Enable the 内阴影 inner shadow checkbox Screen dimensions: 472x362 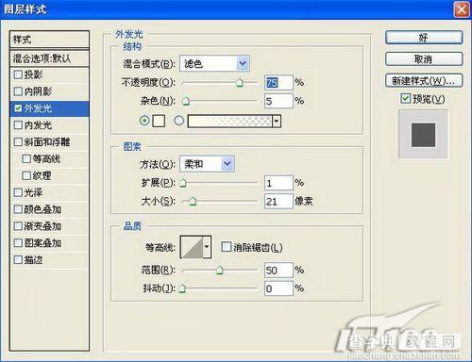[x=18, y=91]
